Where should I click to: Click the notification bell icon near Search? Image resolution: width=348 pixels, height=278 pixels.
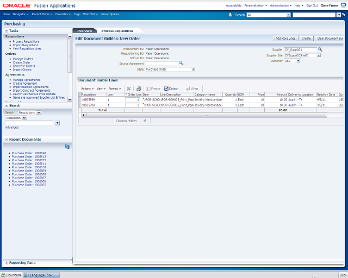(231, 15)
